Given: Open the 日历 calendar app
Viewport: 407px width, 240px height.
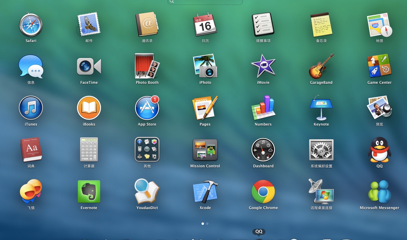Looking at the screenshot, I should point(205,25).
